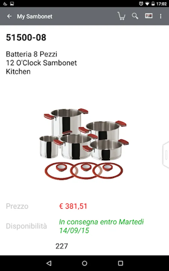Open the shopping cart
169x271 pixels.
(121, 16)
